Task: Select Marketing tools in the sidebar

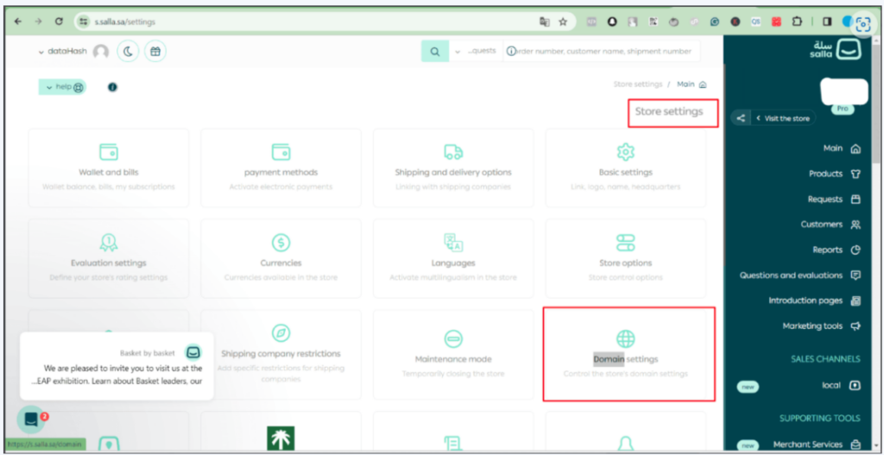Action: [x=821, y=325]
